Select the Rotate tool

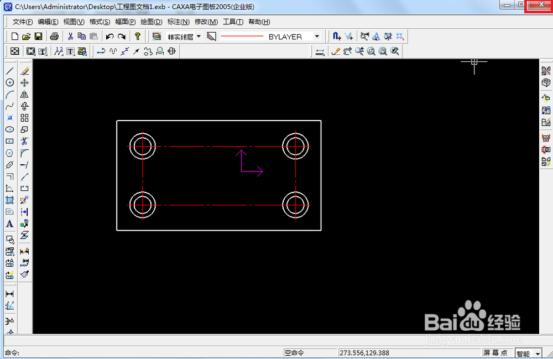coord(24,106)
